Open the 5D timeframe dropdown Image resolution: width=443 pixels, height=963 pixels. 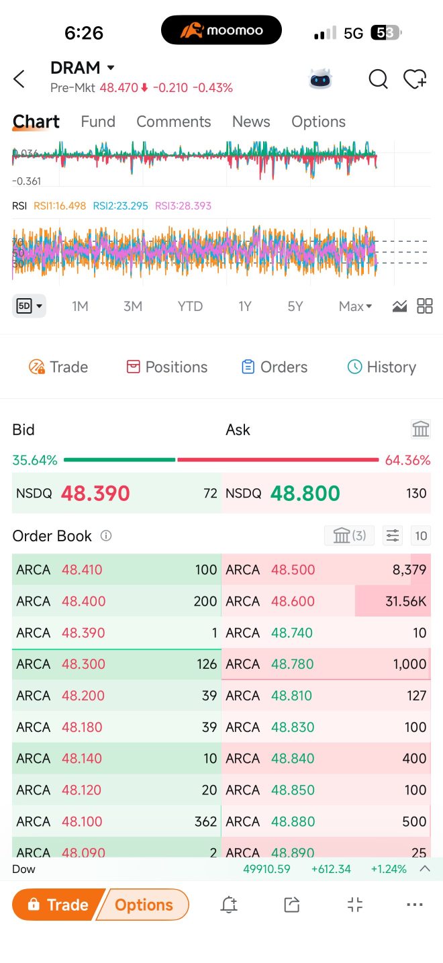(29, 306)
